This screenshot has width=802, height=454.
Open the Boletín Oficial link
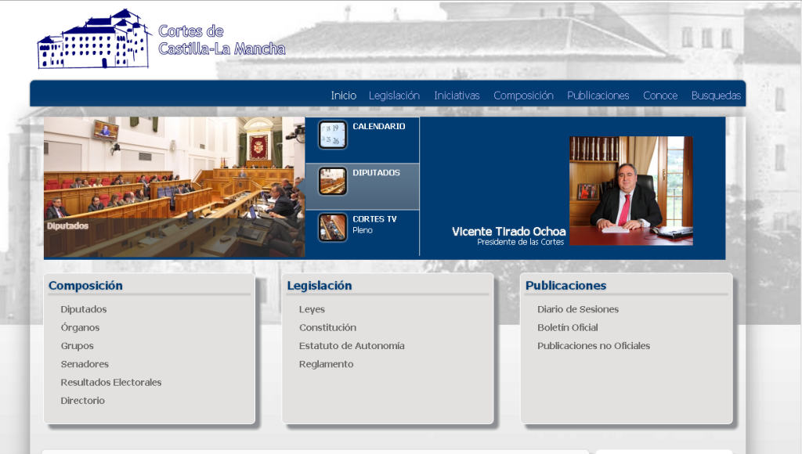tap(568, 328)
